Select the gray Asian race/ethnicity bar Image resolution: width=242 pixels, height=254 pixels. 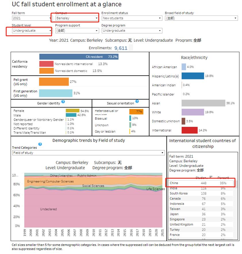[x=203, y=103]
